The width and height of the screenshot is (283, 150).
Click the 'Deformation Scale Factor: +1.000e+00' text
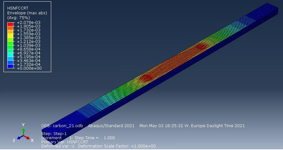coord(117,146)
